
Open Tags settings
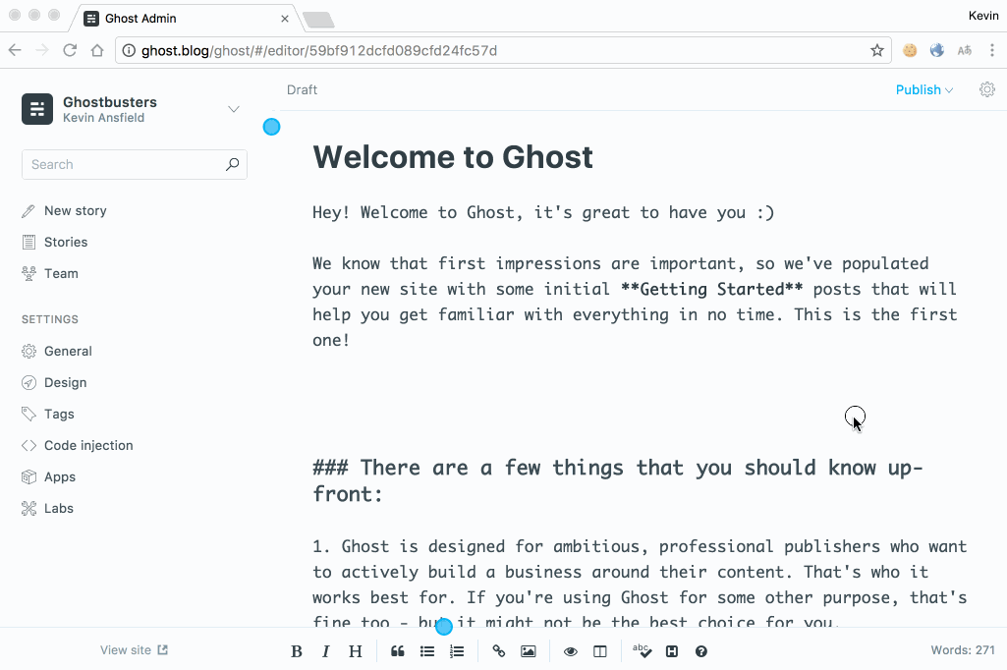pyautogui.click(x=59, y=415)
